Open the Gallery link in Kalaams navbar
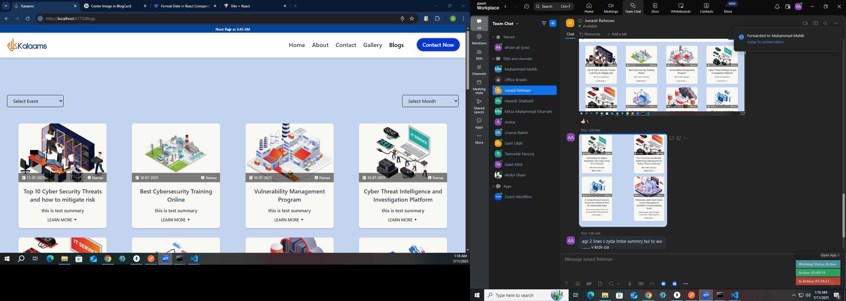 [372, 45]
